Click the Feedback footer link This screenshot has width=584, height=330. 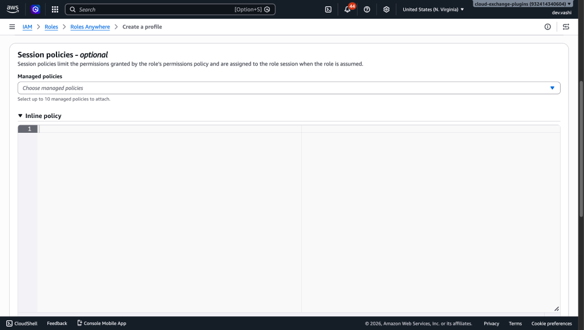tap(57, 323)
